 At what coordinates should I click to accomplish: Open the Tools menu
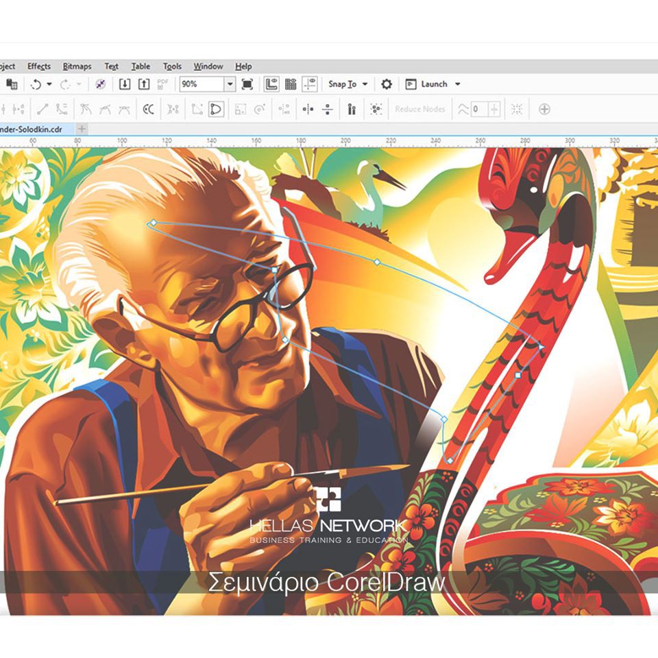click(x=172, y=66)
